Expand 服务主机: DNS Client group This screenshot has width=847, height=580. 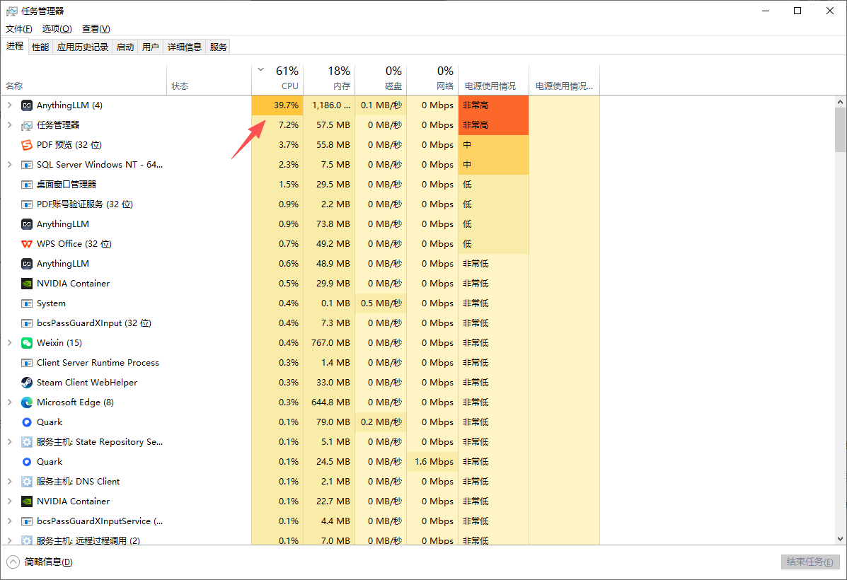9,481
